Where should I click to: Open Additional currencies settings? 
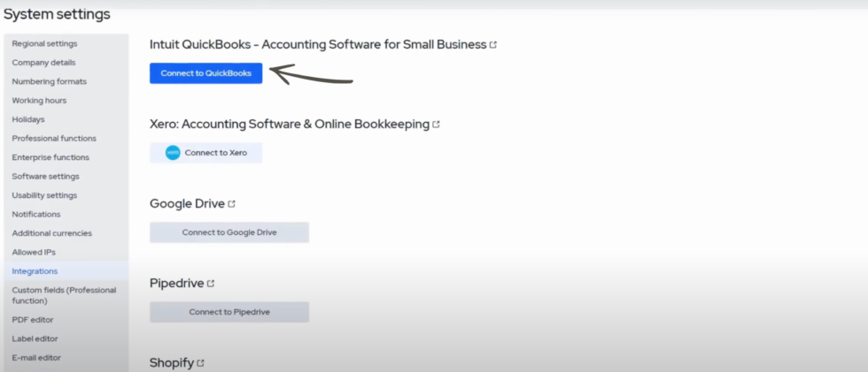pos(52,233)
